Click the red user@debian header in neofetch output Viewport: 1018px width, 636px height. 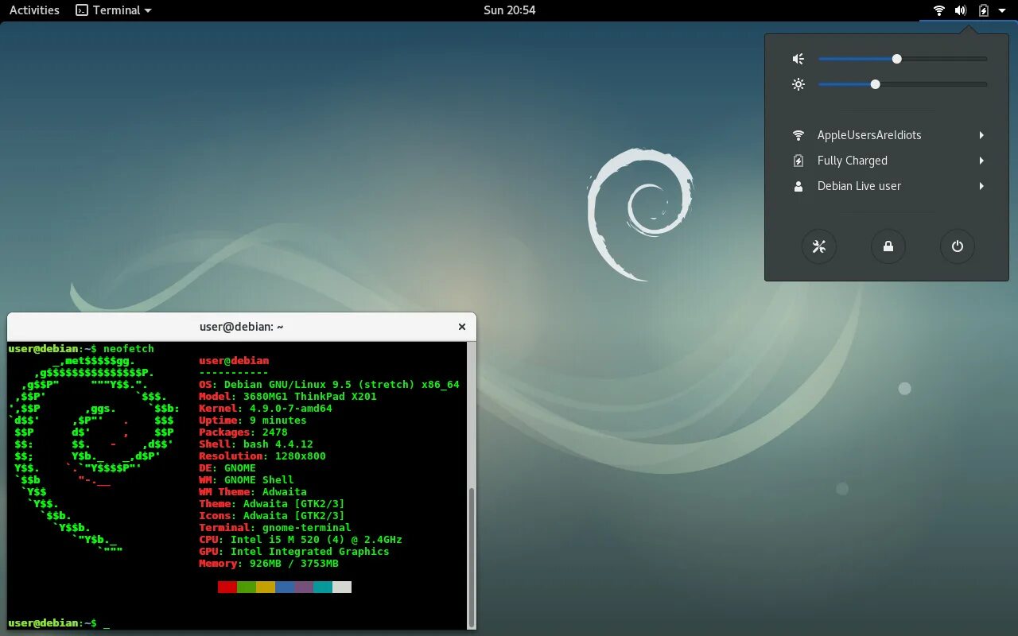click(234, 361)
